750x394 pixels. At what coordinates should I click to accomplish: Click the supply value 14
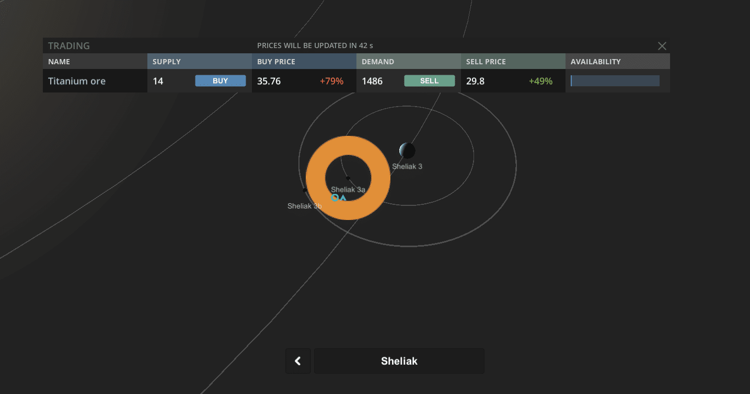(x=158, y=81)
